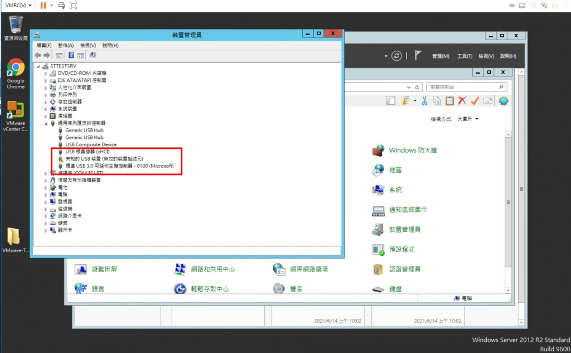Click the VMware vCenter desktop icon
The height and width of the screenshot is (353, 571).
point(16,116)
